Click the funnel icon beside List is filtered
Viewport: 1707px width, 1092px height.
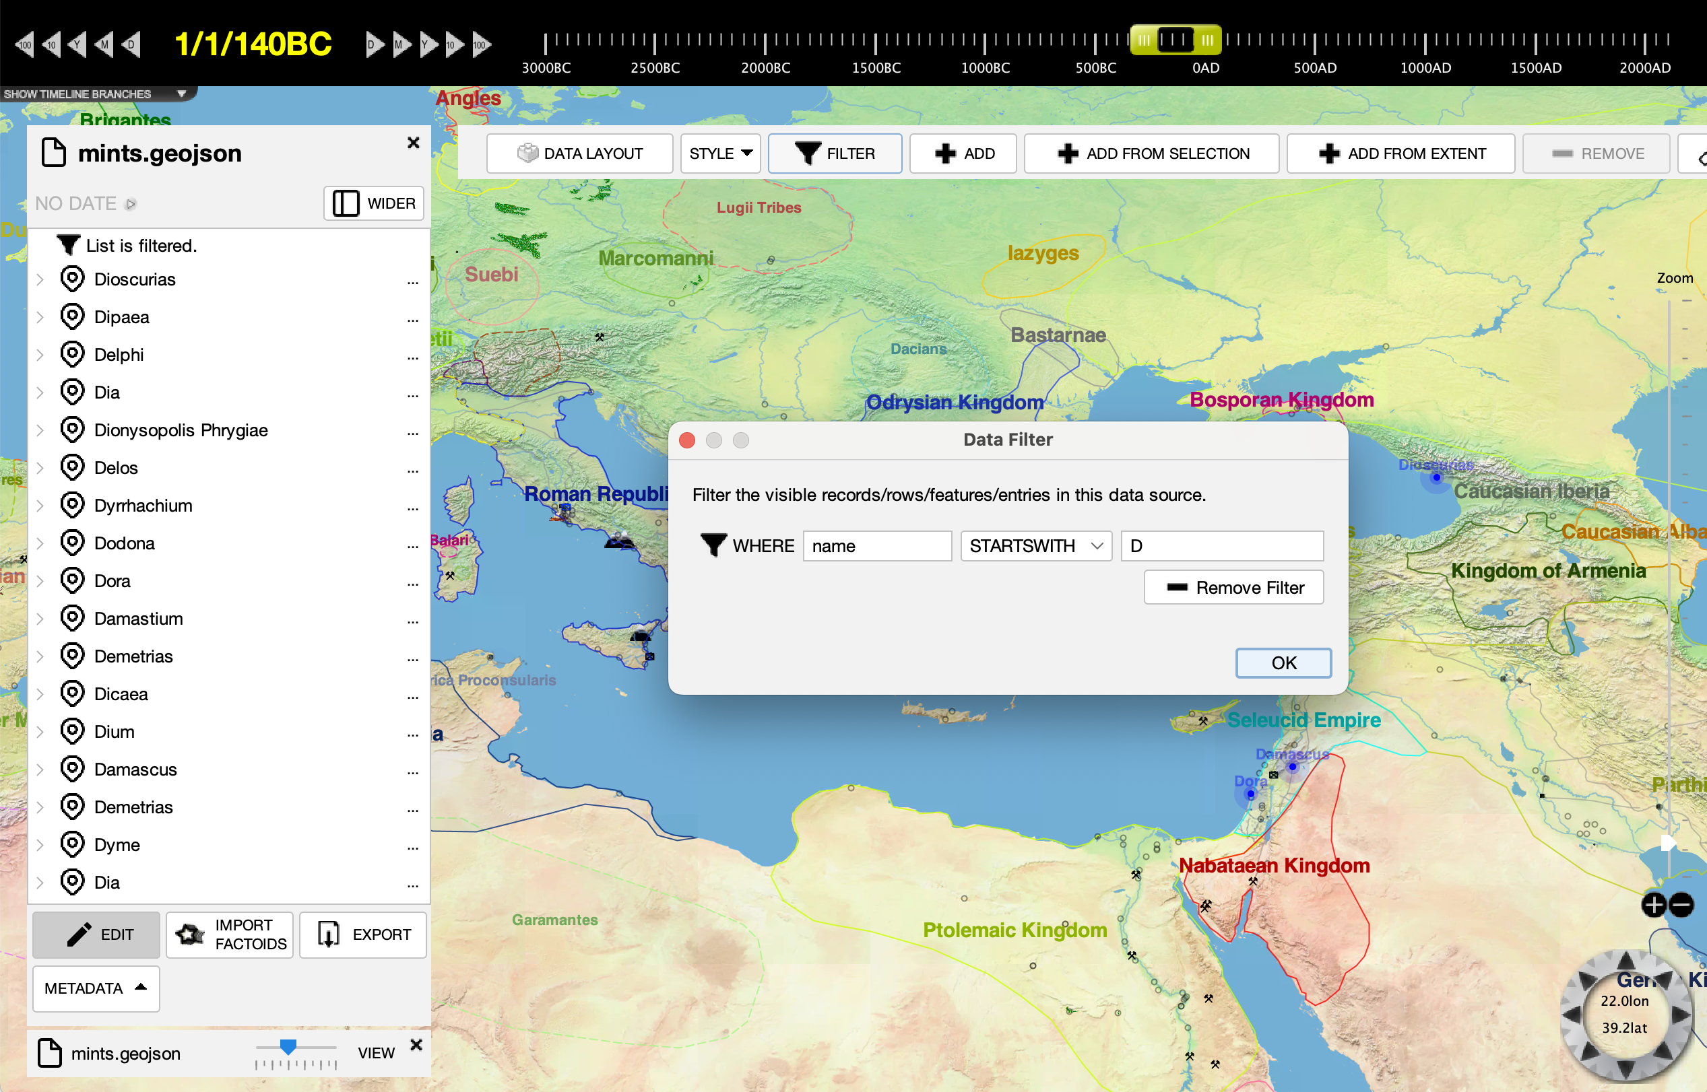[68, 245]
